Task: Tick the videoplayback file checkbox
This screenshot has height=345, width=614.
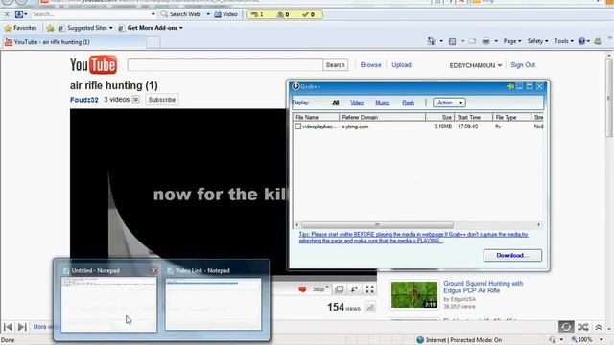Action: click(x=298, y=126)
